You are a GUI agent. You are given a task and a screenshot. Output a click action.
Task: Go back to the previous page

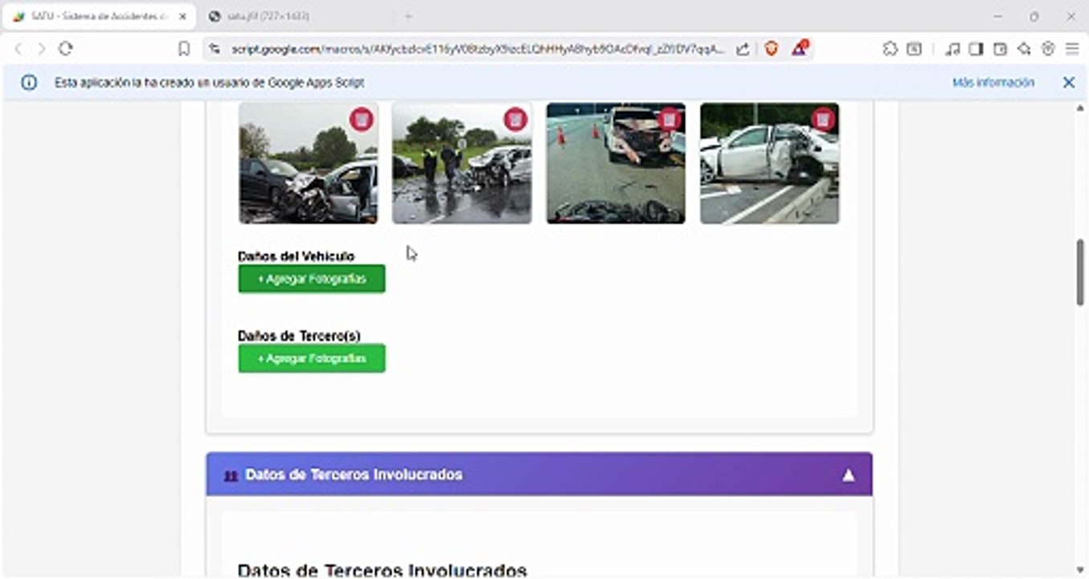click(18, 49)
